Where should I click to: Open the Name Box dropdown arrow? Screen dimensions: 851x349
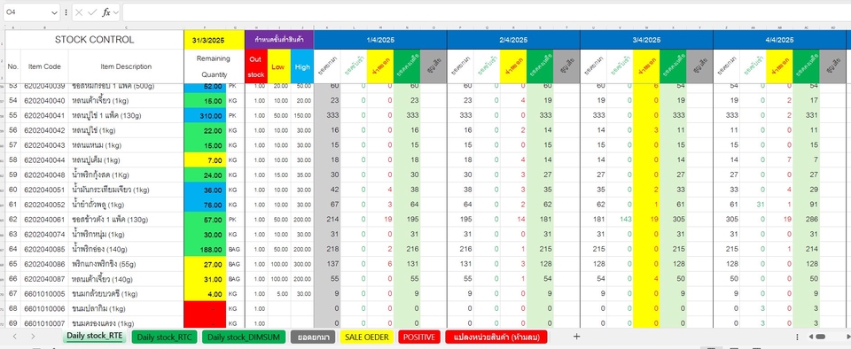pyautogui.click(x=54, y=12)
